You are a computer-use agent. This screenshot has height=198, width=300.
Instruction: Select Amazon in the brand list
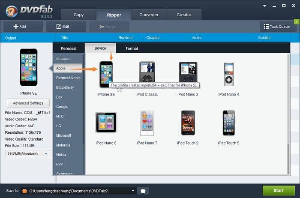click(68, 59)
